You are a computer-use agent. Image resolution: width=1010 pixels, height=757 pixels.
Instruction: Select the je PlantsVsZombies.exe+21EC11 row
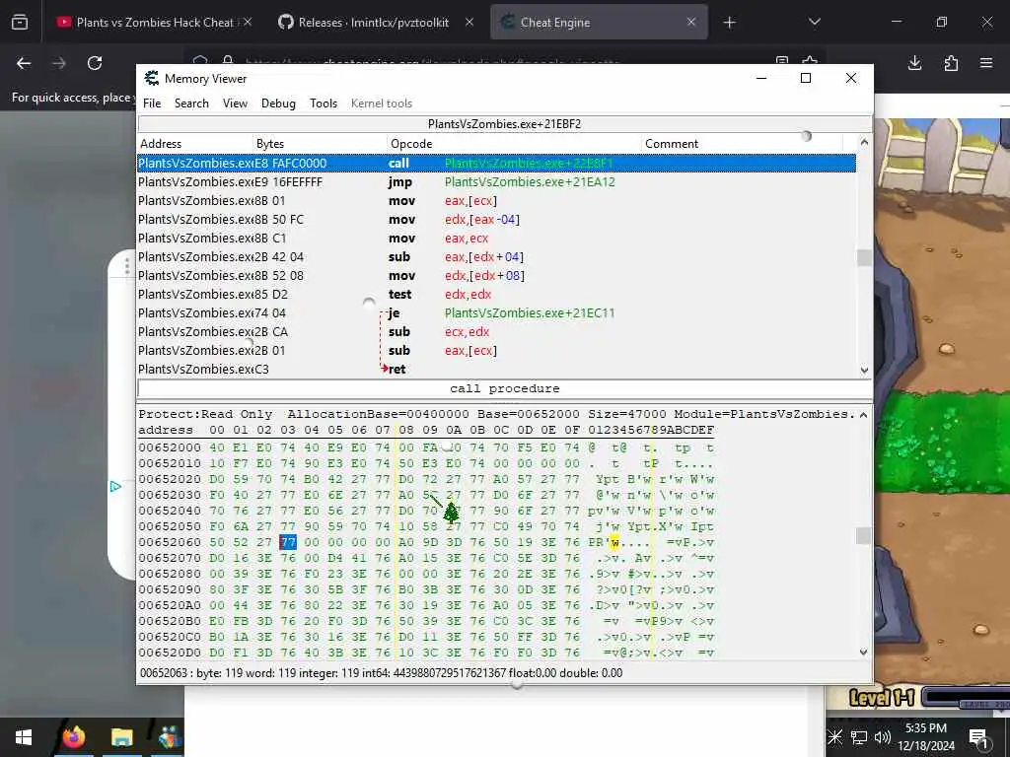click(x=497, y=312)
